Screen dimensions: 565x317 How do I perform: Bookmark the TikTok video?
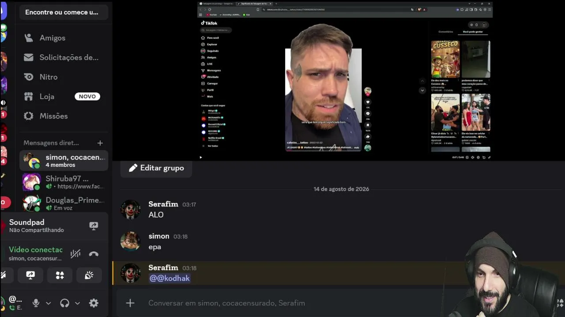[368, 125]
